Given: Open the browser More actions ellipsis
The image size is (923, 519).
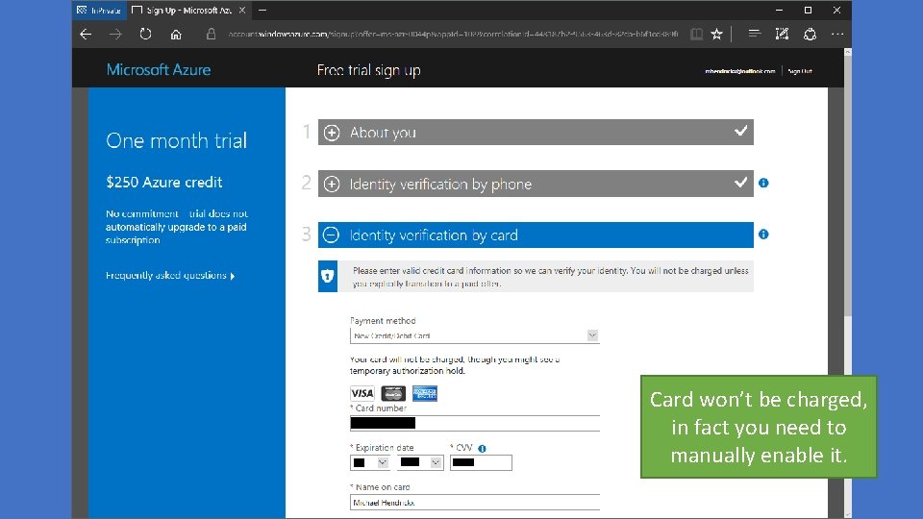Looking at the screenshot, I should [837, 35].
